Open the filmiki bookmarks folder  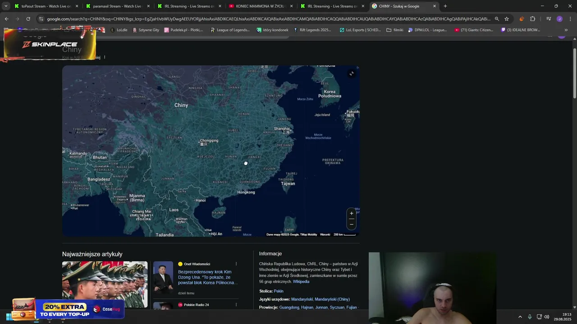(x=395, y=30)
